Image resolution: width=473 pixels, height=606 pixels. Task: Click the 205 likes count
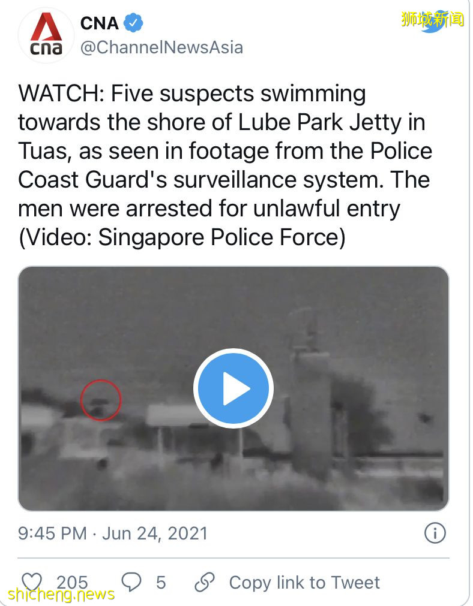pos(73,582)
